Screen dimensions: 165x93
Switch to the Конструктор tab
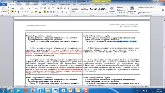[x=98, y=4]
